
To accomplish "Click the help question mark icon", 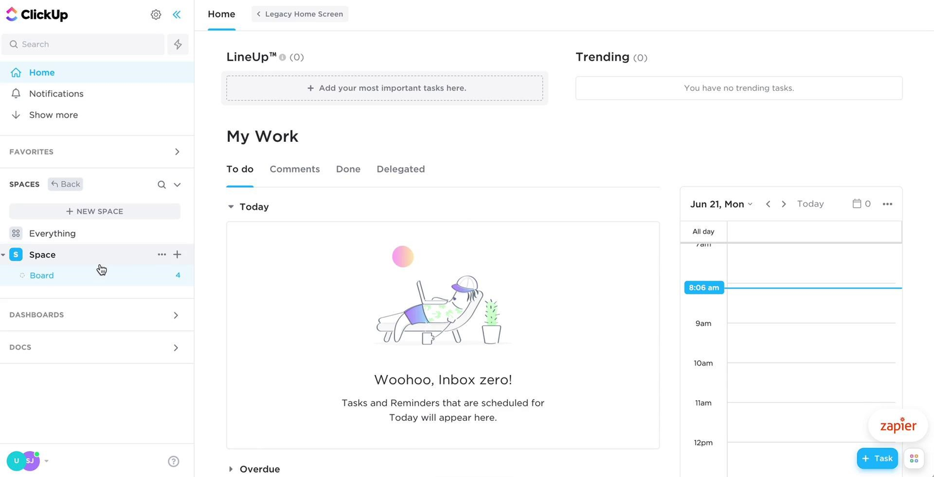I will click(174, 461).
